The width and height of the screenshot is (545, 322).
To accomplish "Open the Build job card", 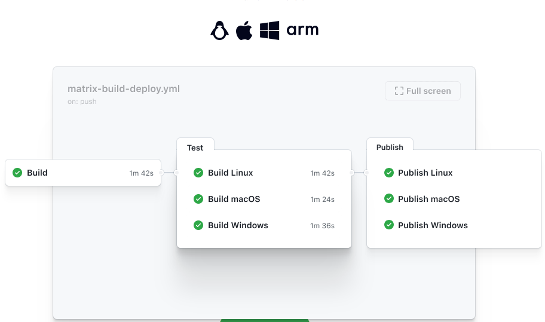I will (x=83, y=173).
